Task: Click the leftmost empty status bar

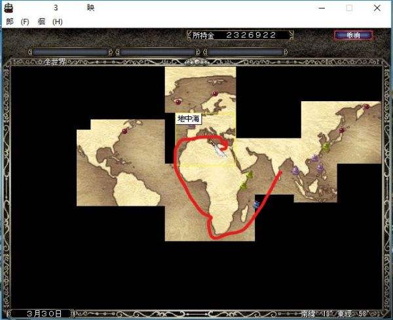Action: (71, 52)
